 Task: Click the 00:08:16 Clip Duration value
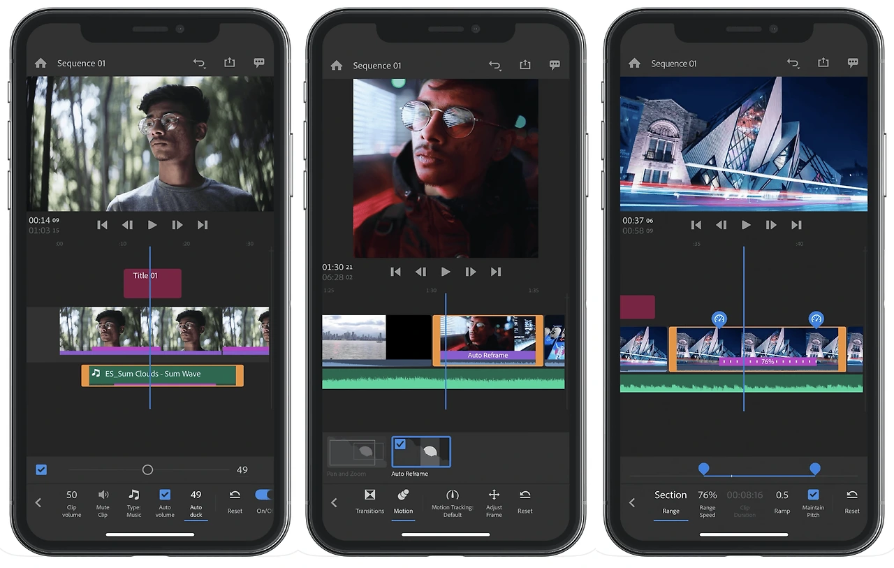pos(745,495)
